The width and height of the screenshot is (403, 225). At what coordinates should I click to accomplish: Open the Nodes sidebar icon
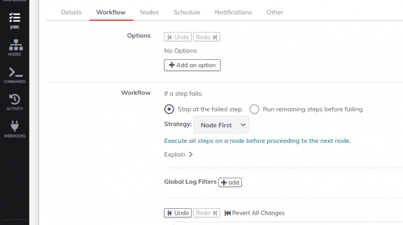coord(15,48)
